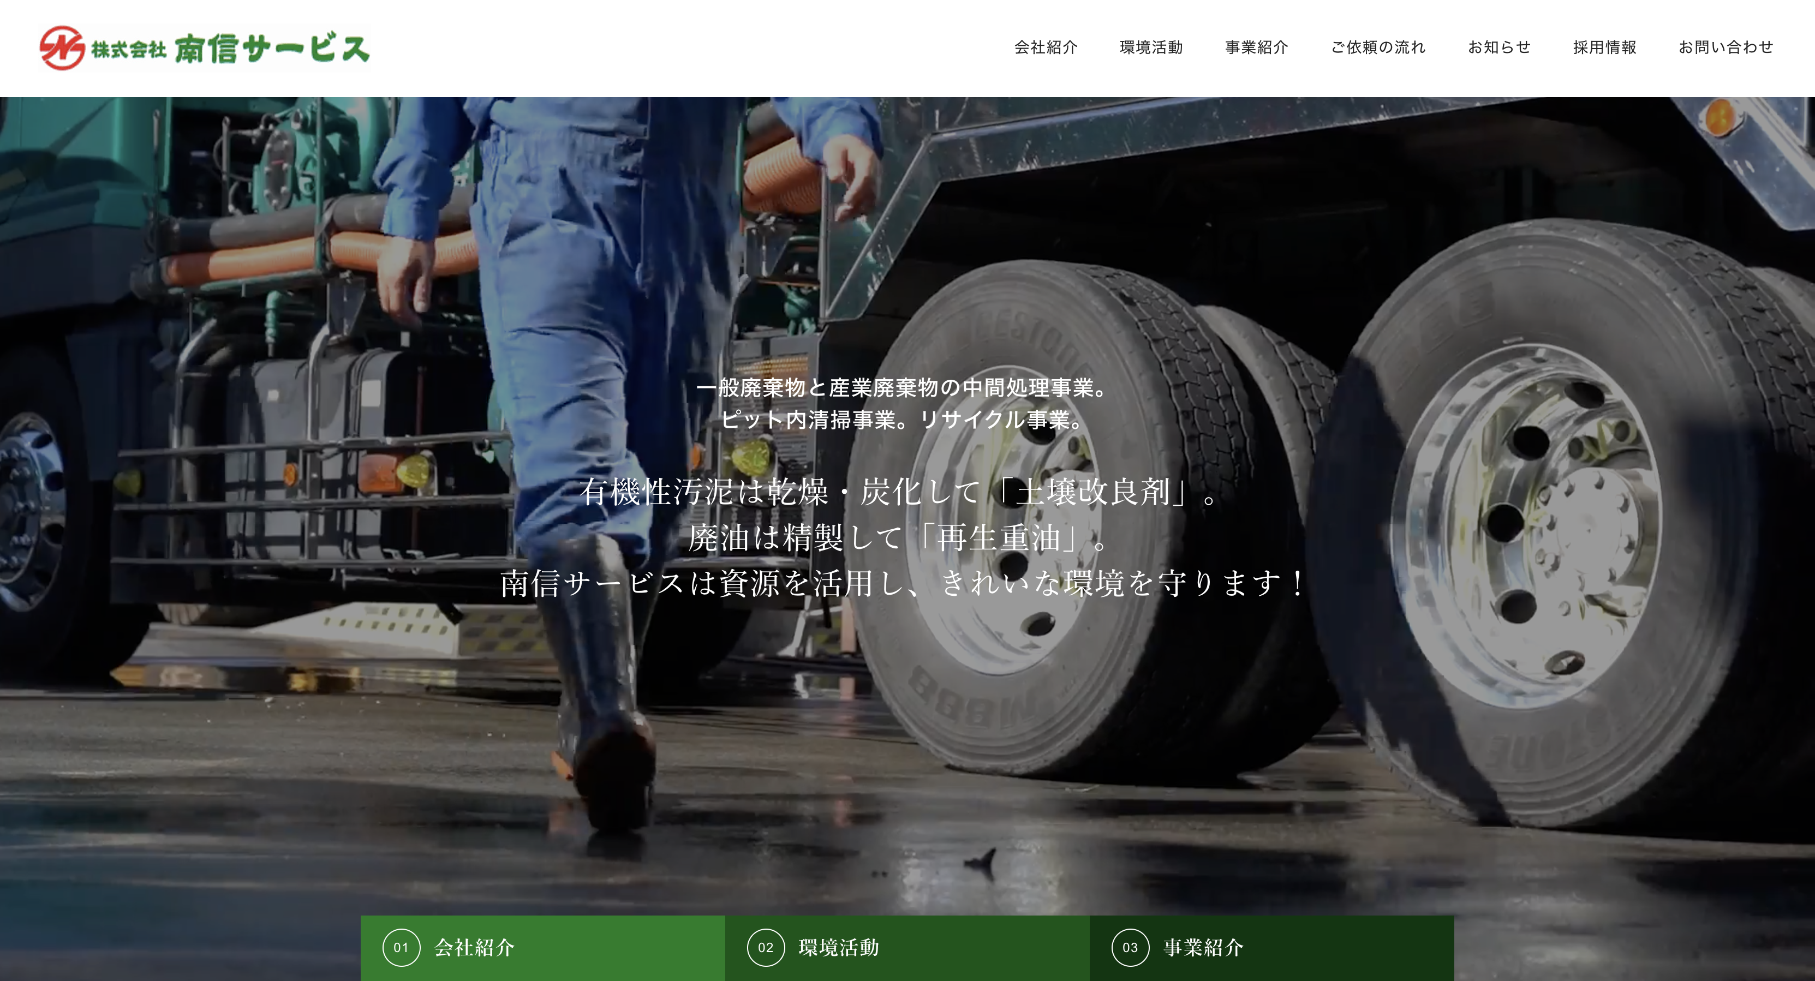The height and width of the screenshot is (981, 1815).
Task: Open the 環境活動 menu in the header
Action: click(1151, 47)
